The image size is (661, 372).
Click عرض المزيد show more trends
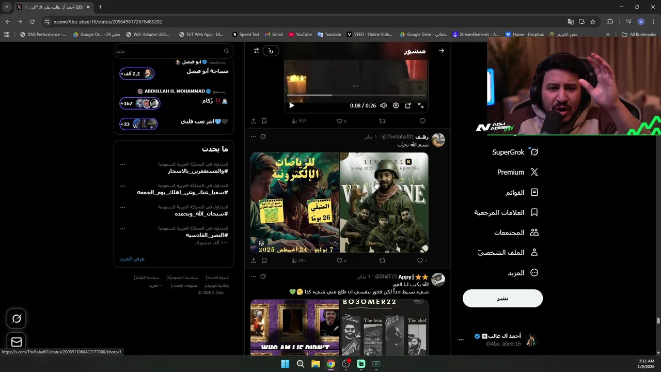click(132, 258)
